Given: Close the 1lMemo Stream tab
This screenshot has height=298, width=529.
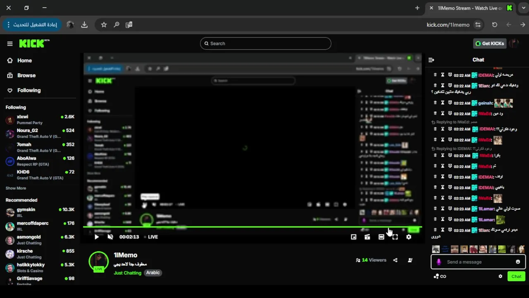Looking at the screenshot, I should pyautogui.click(x=431, y=8).
